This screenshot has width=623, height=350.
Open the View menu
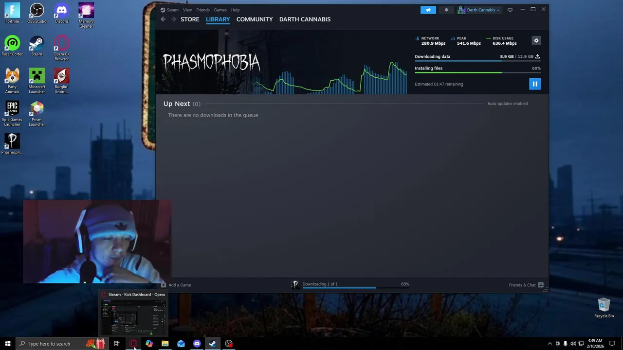tap(187, 10)
